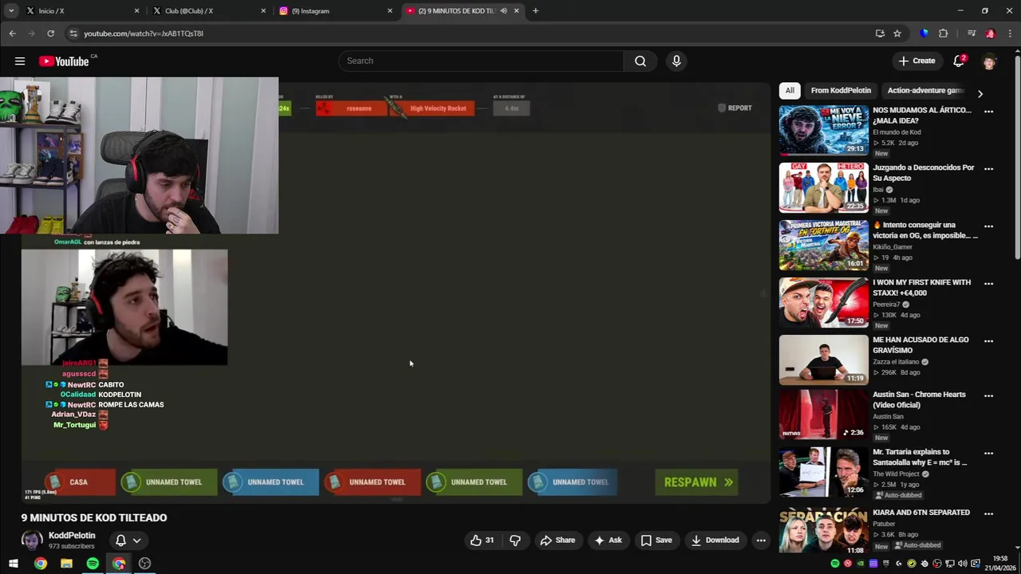View site information icon in address bar
The image size is (1021, 574).
click(x=73, y=33)
